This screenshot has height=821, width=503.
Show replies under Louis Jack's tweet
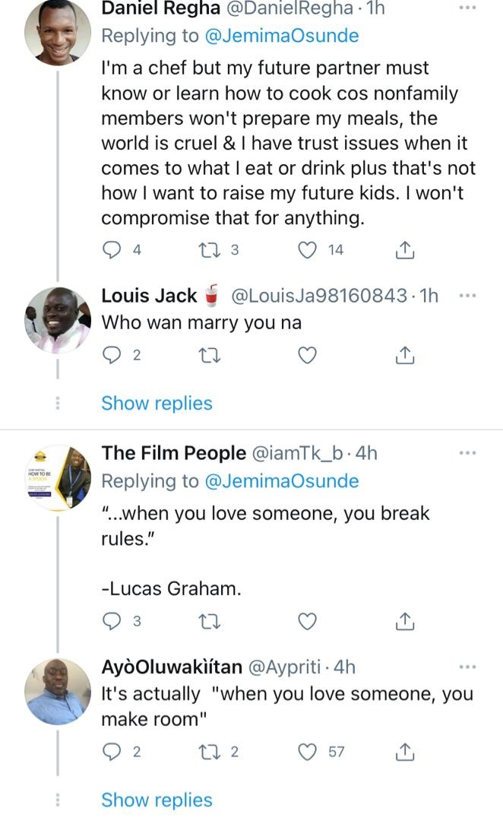coord(157,403)
